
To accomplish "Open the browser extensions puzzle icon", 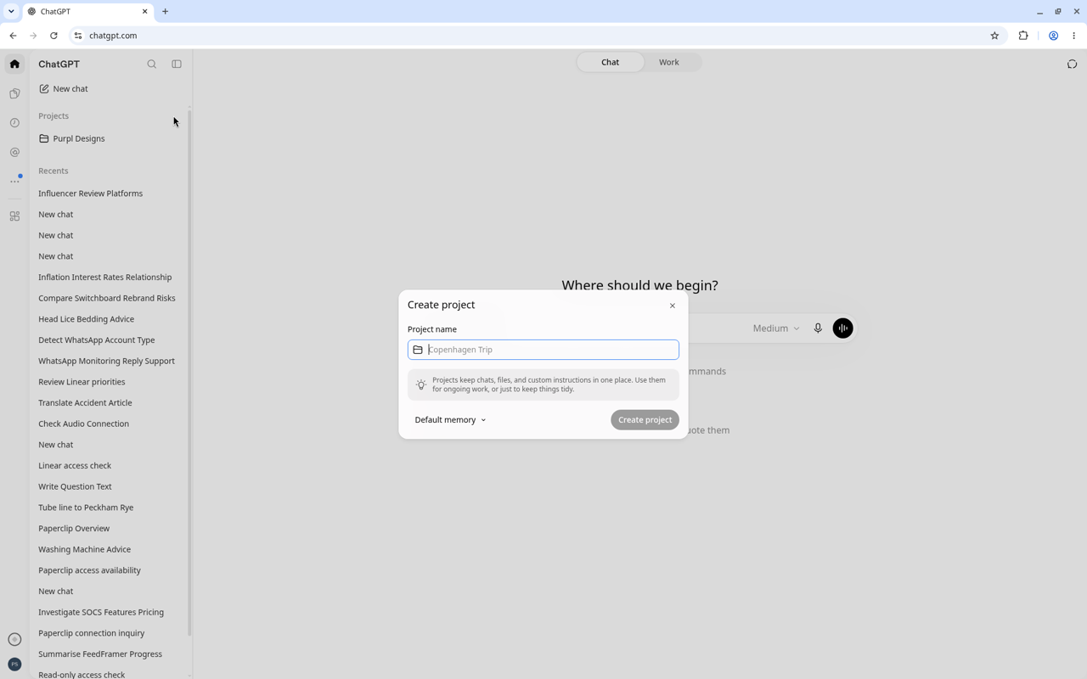I will [x=1023, y=36].
